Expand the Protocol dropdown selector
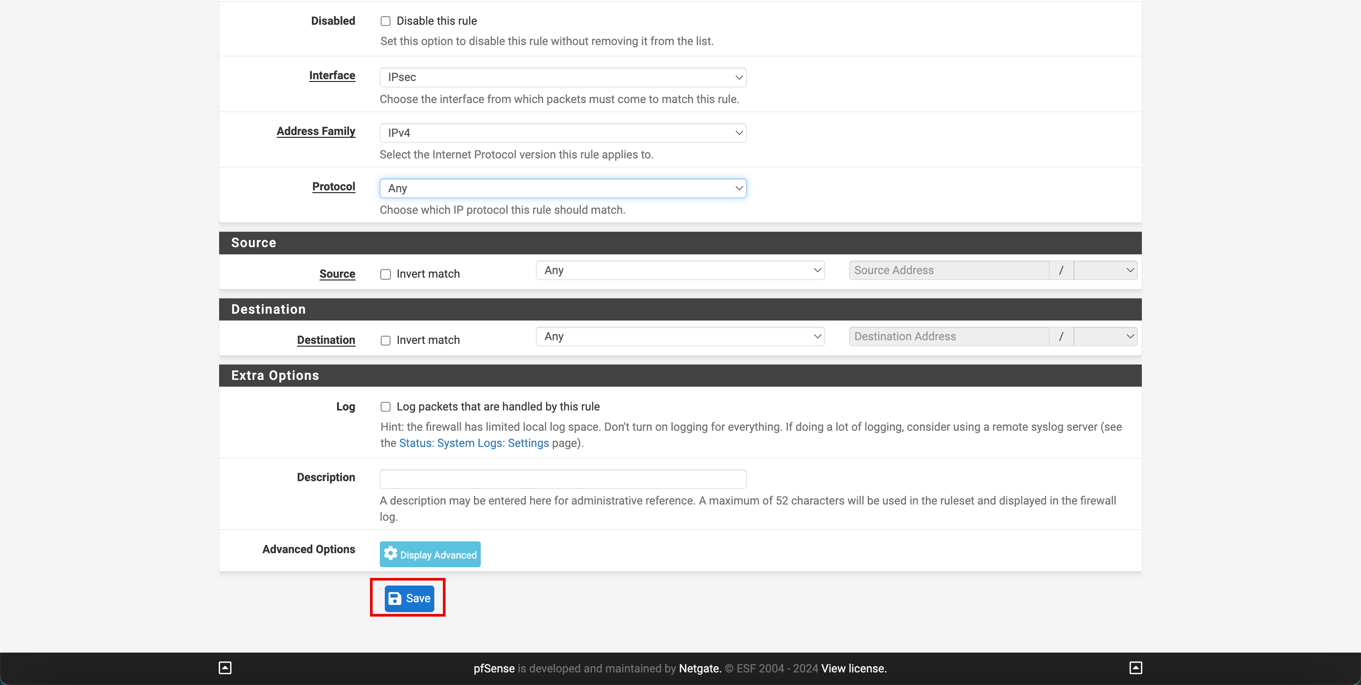The width and height of the screenshot is (1361, 685). tap(563, 188)
